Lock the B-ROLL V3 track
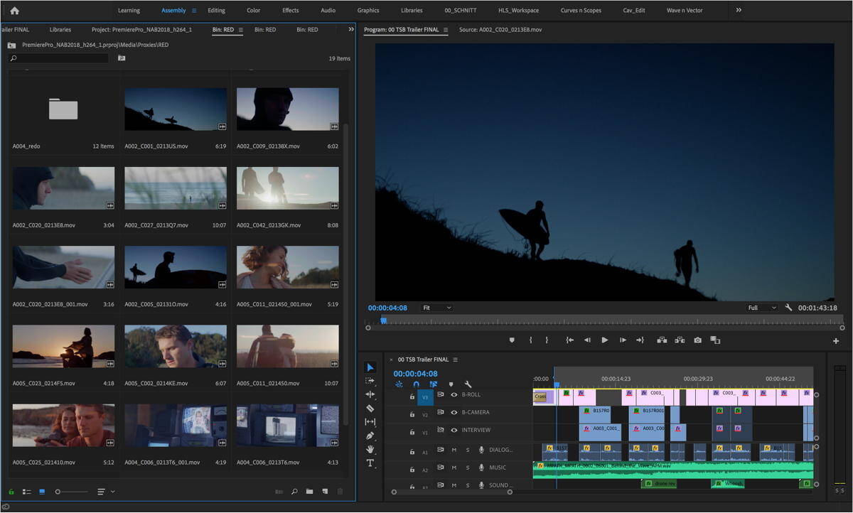This screenshot has width=853, height=513. (x=412, y=397)
